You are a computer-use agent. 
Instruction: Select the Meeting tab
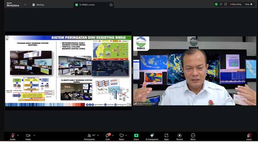coord(38,5)
